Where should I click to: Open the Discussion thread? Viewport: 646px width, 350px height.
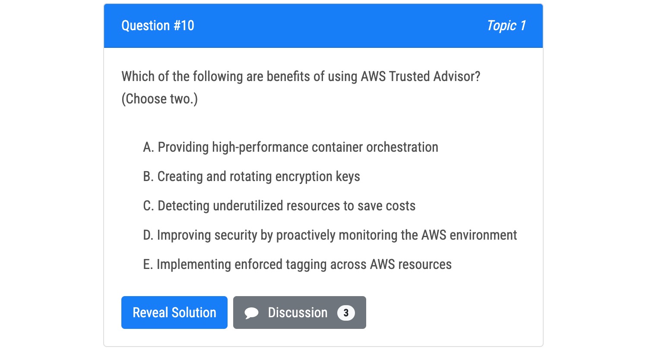(300, 312)
